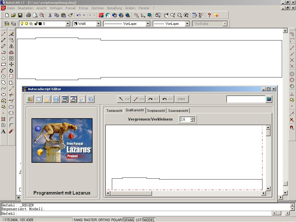The width and height of the screenshot is (296, 222).
Task: Click the ENDE button
Action: click(182, 99)
